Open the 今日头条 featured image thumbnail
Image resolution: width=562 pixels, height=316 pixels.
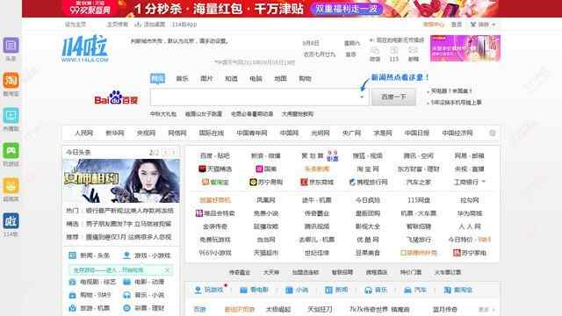pos(121,181)
